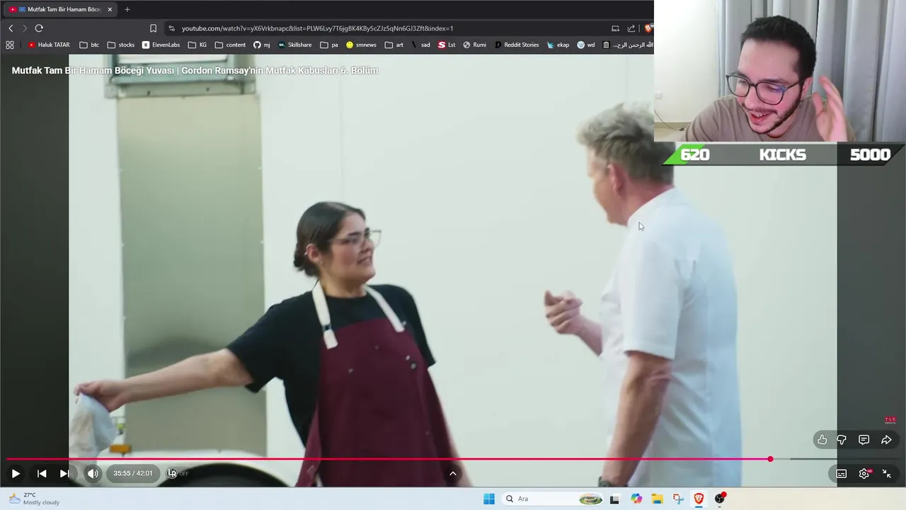Viewport: 906px width, 510px height.
Task: Open the wd WordPress bookmark
Action: pos(585,45)
